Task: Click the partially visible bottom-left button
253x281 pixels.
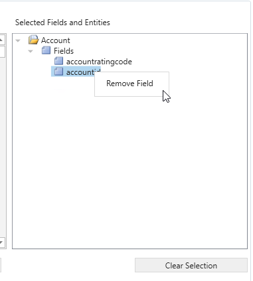Action: (1, 265)
